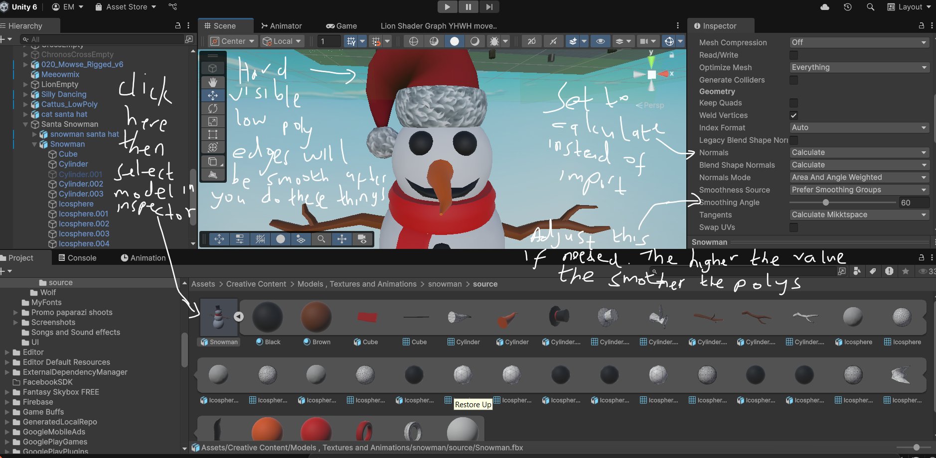Collapse the Santa Snowman hierarchy item
The image size is (936, 458).
click(25, 124)
